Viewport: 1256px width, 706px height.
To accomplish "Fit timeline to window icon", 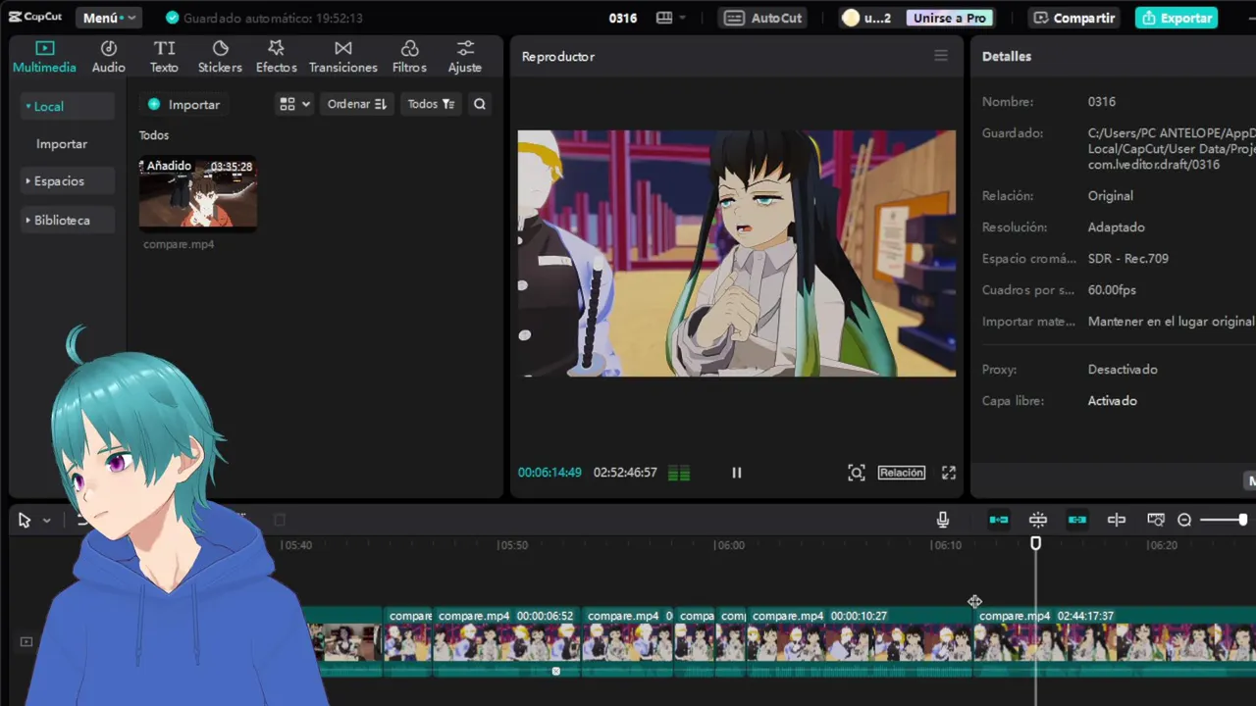I will [x=1156, y=520].
